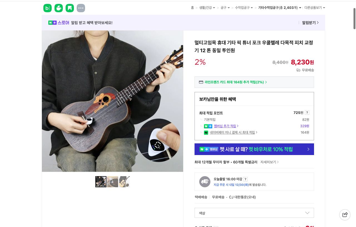Open the gray ellipsis (more options) icon
Viewport: 356px width, 227px height.
(x=81, y=8)
